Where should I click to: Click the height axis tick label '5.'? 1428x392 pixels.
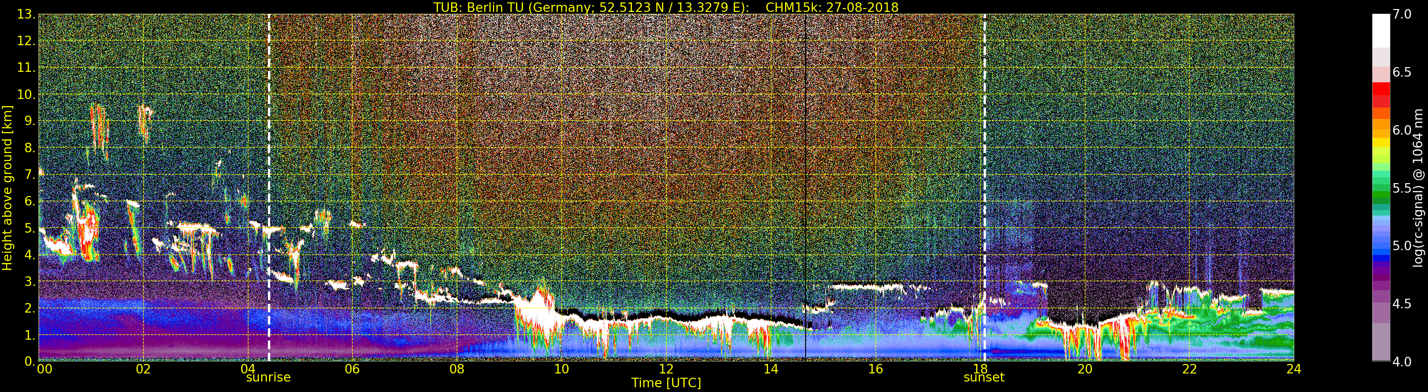[30, 227]
